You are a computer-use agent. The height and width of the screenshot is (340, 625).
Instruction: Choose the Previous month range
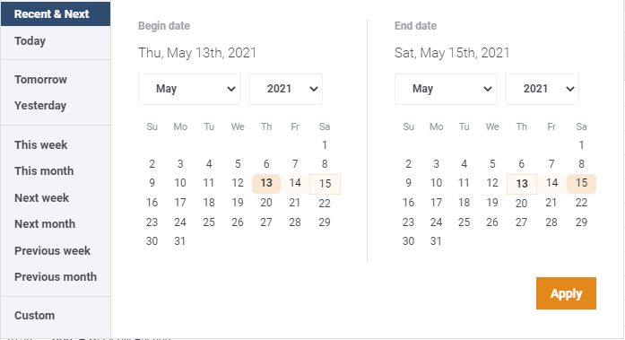[x=56, y=276]
